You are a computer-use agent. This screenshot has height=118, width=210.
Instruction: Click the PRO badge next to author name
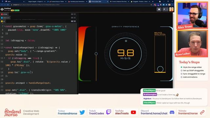tap(12, 10)
